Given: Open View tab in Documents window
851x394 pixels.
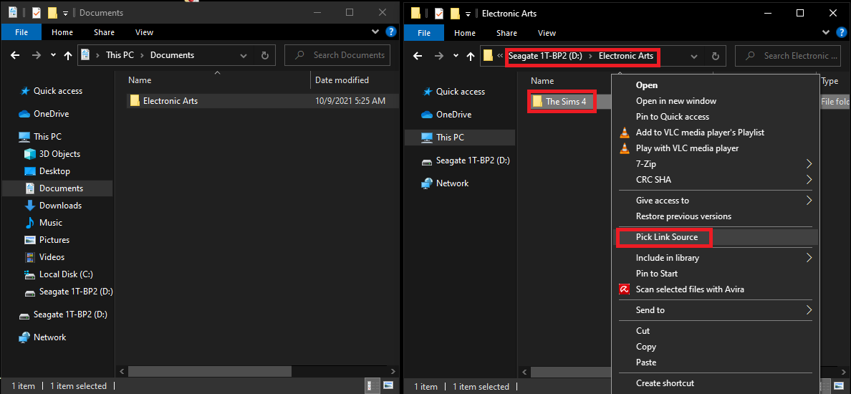Looking at the screenshot, I should click(x=145, y=32).
